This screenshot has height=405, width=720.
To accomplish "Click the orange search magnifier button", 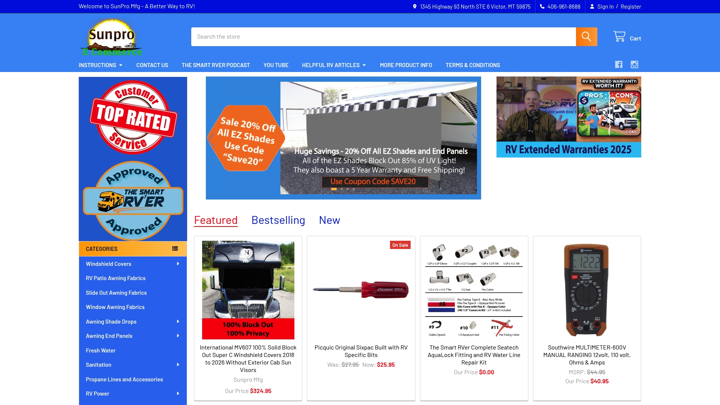I will coord(586,37).
